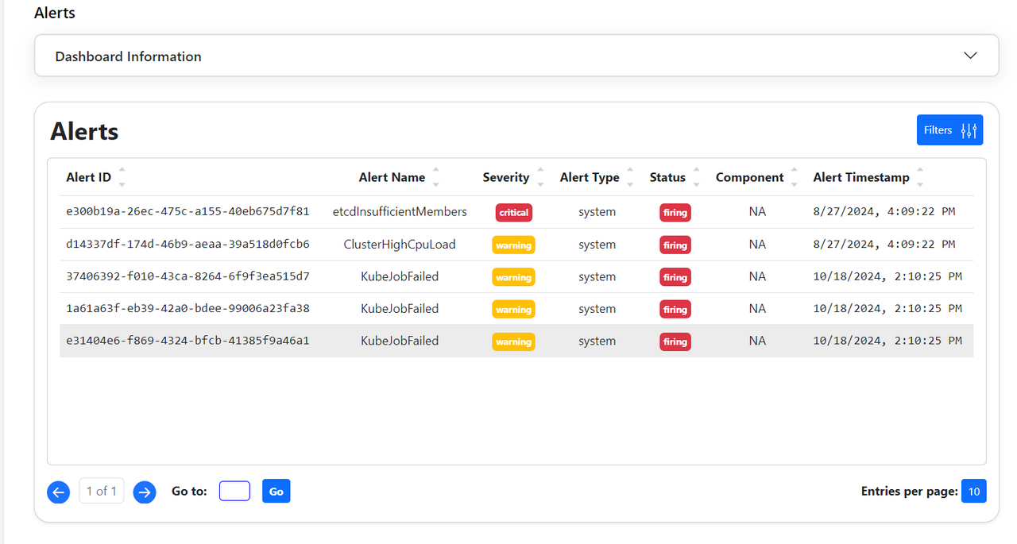Sort by Alert Type column arrows
The image size is (1017, 544).
pyautogui.click(x=630, y=177)
